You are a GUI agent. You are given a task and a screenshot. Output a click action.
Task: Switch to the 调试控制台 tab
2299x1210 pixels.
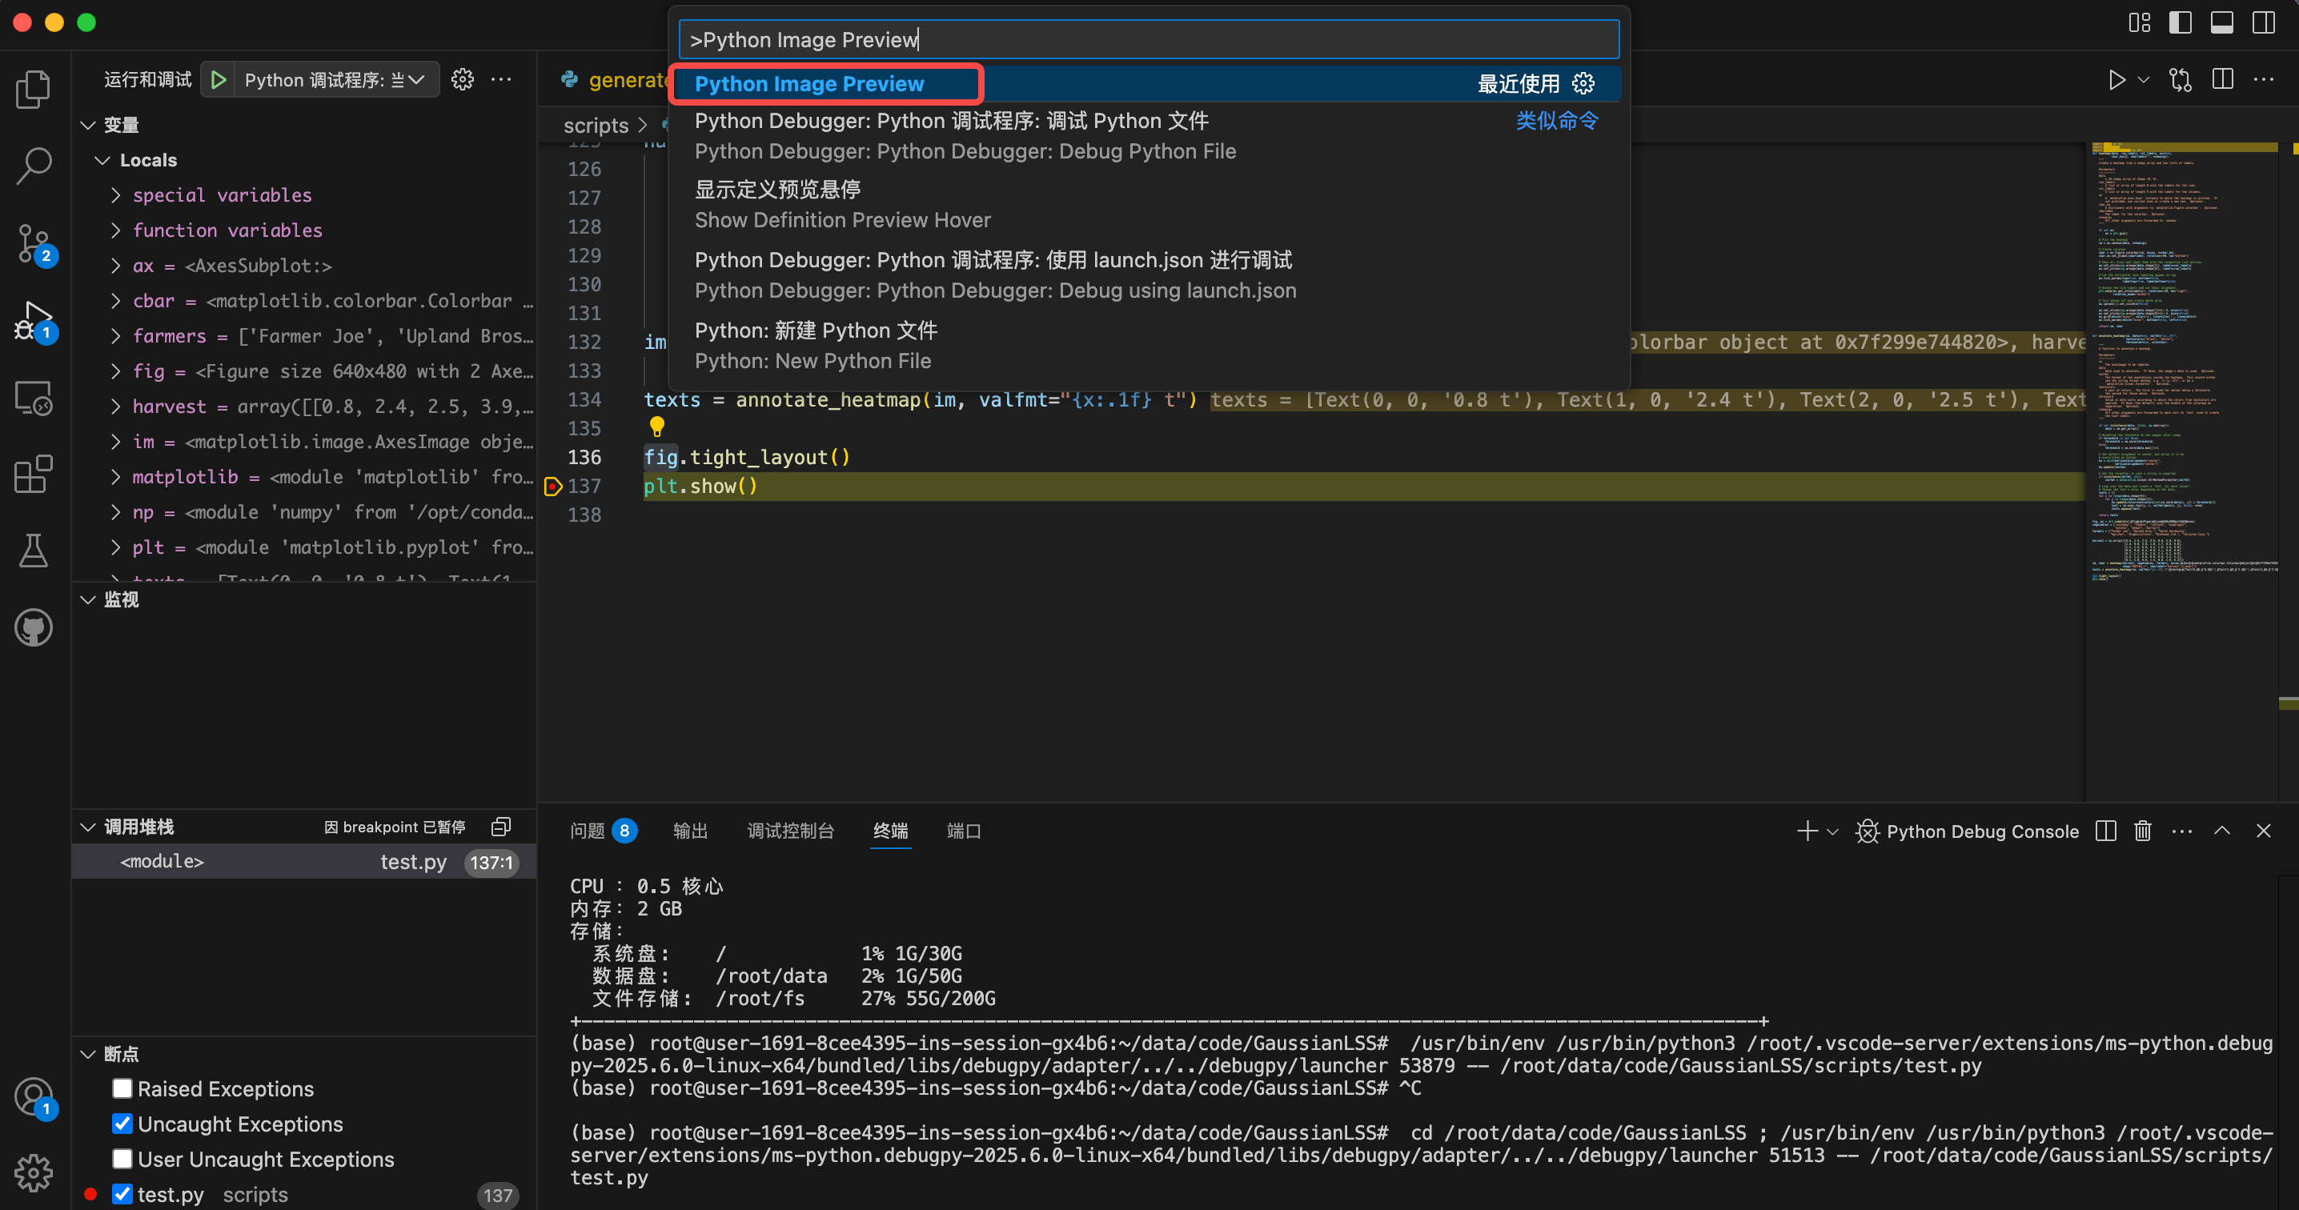pyautogui.click(x=790, y=831)
